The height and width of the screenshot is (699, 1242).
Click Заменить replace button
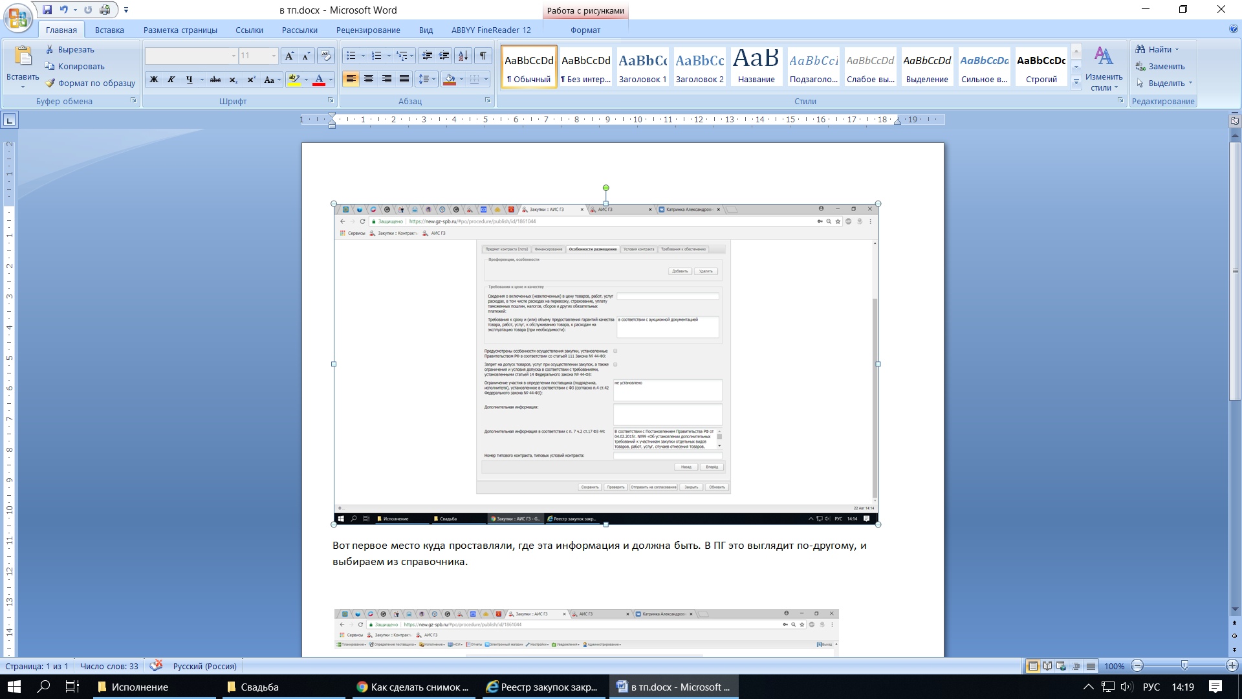point(1160,66)
